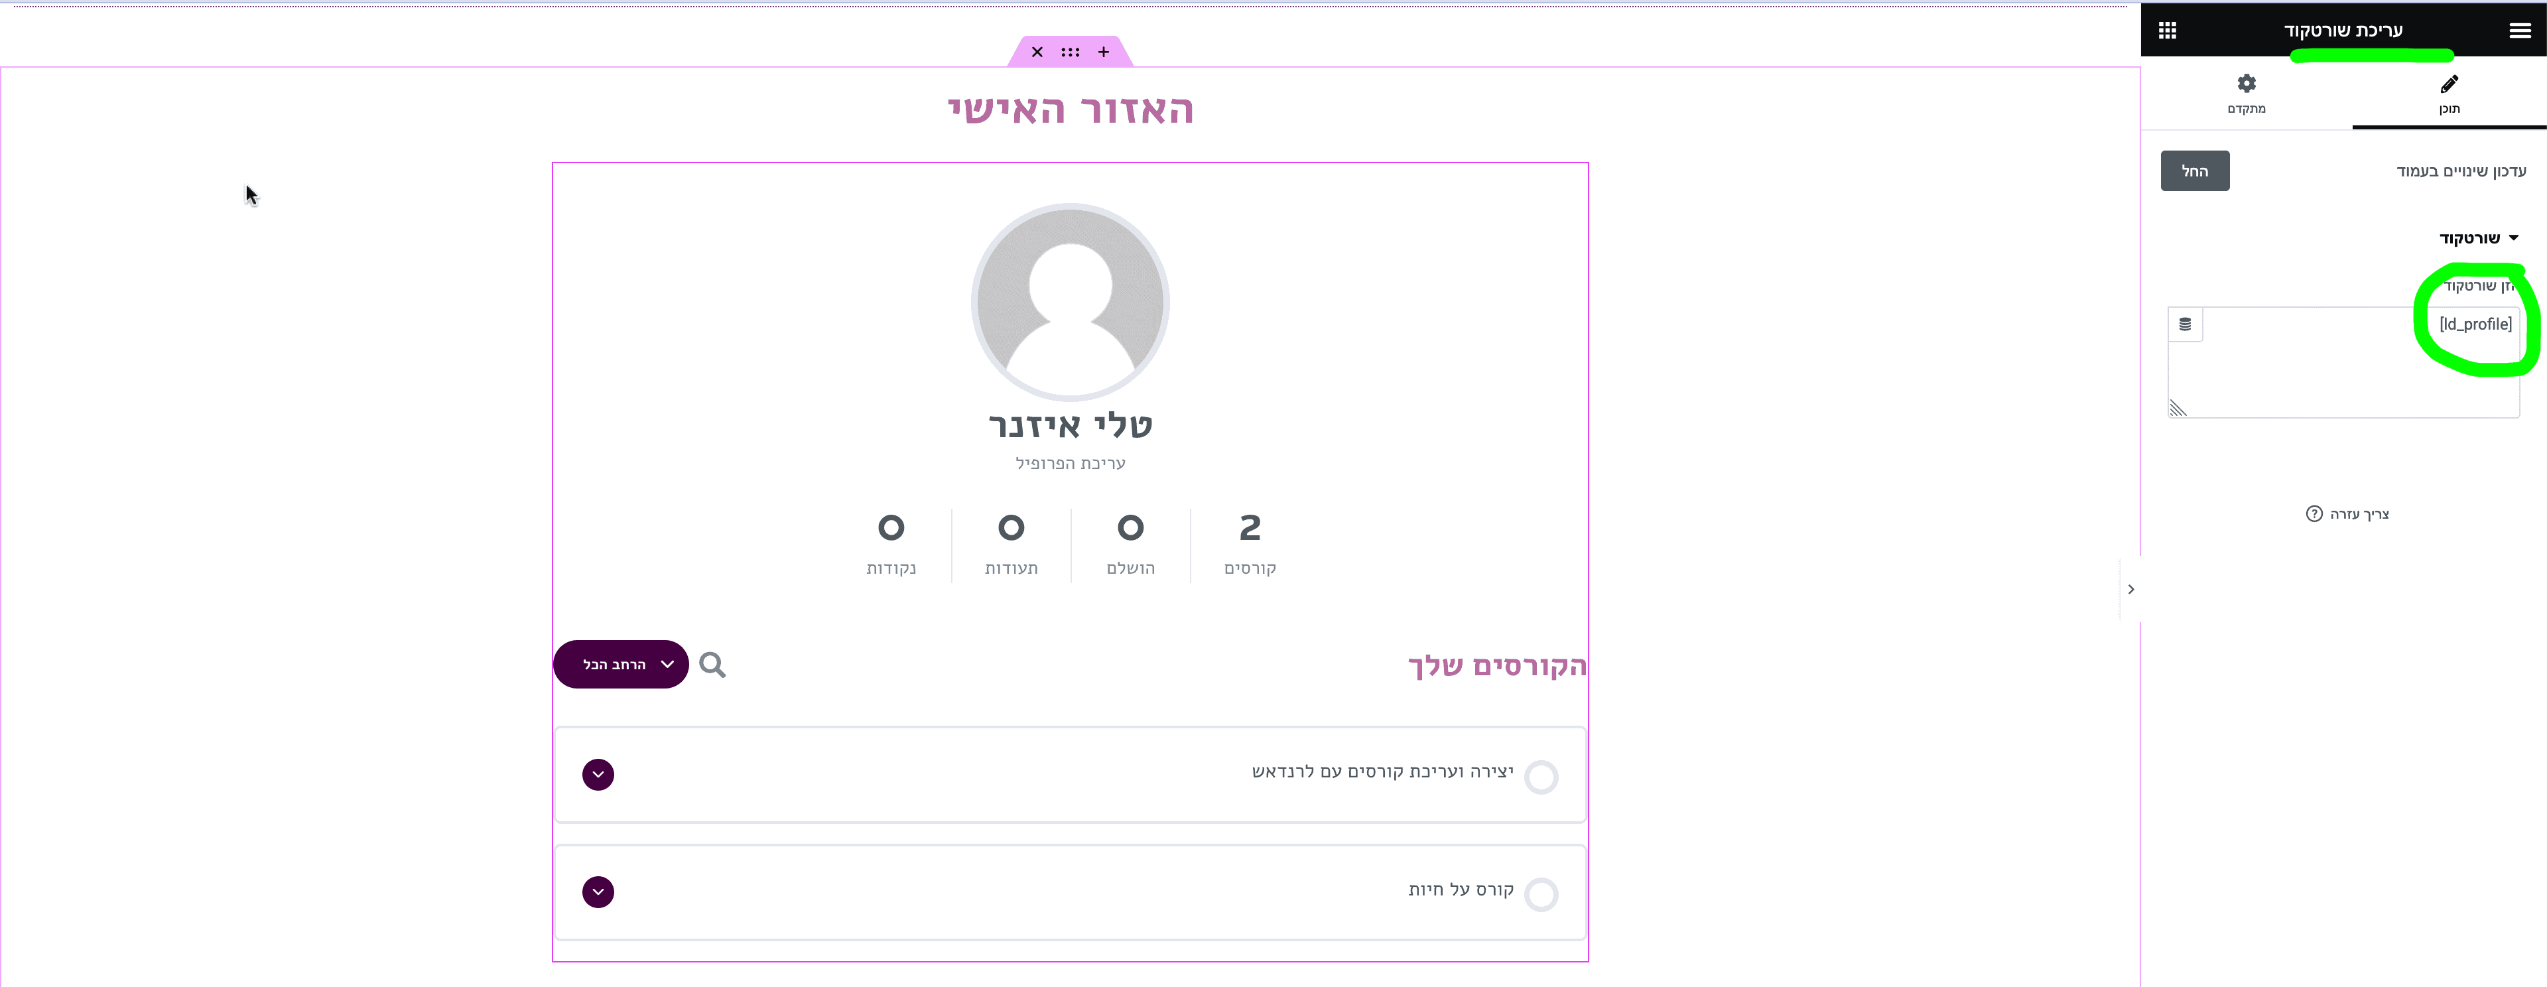This screenshot has width=2547, height=987.
Task: Click the shortcode text input field
Action: [2343, 362]
